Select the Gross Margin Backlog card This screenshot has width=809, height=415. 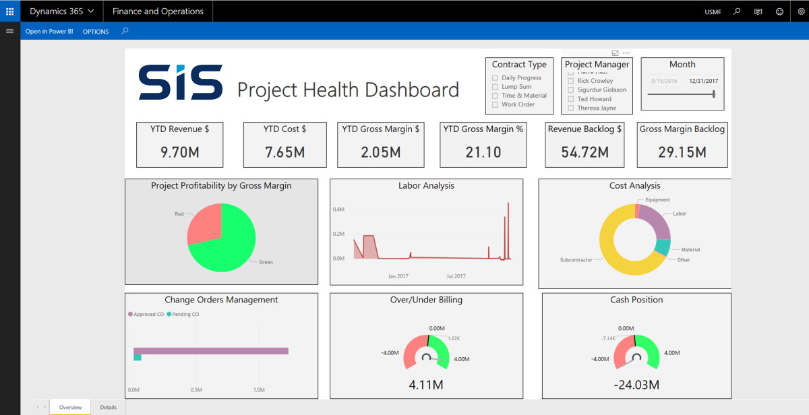[x=682, y=144]
